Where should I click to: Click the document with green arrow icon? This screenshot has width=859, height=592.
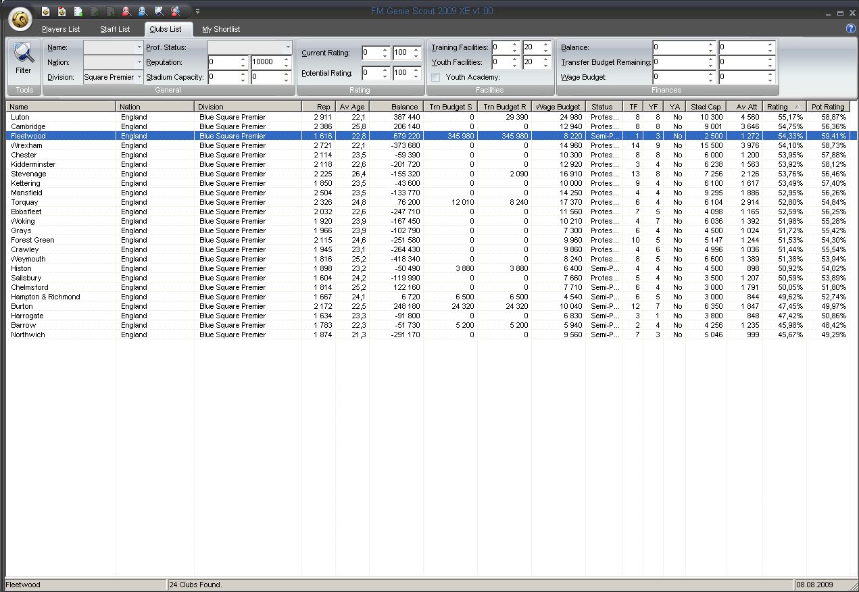[x=78, y=11]
